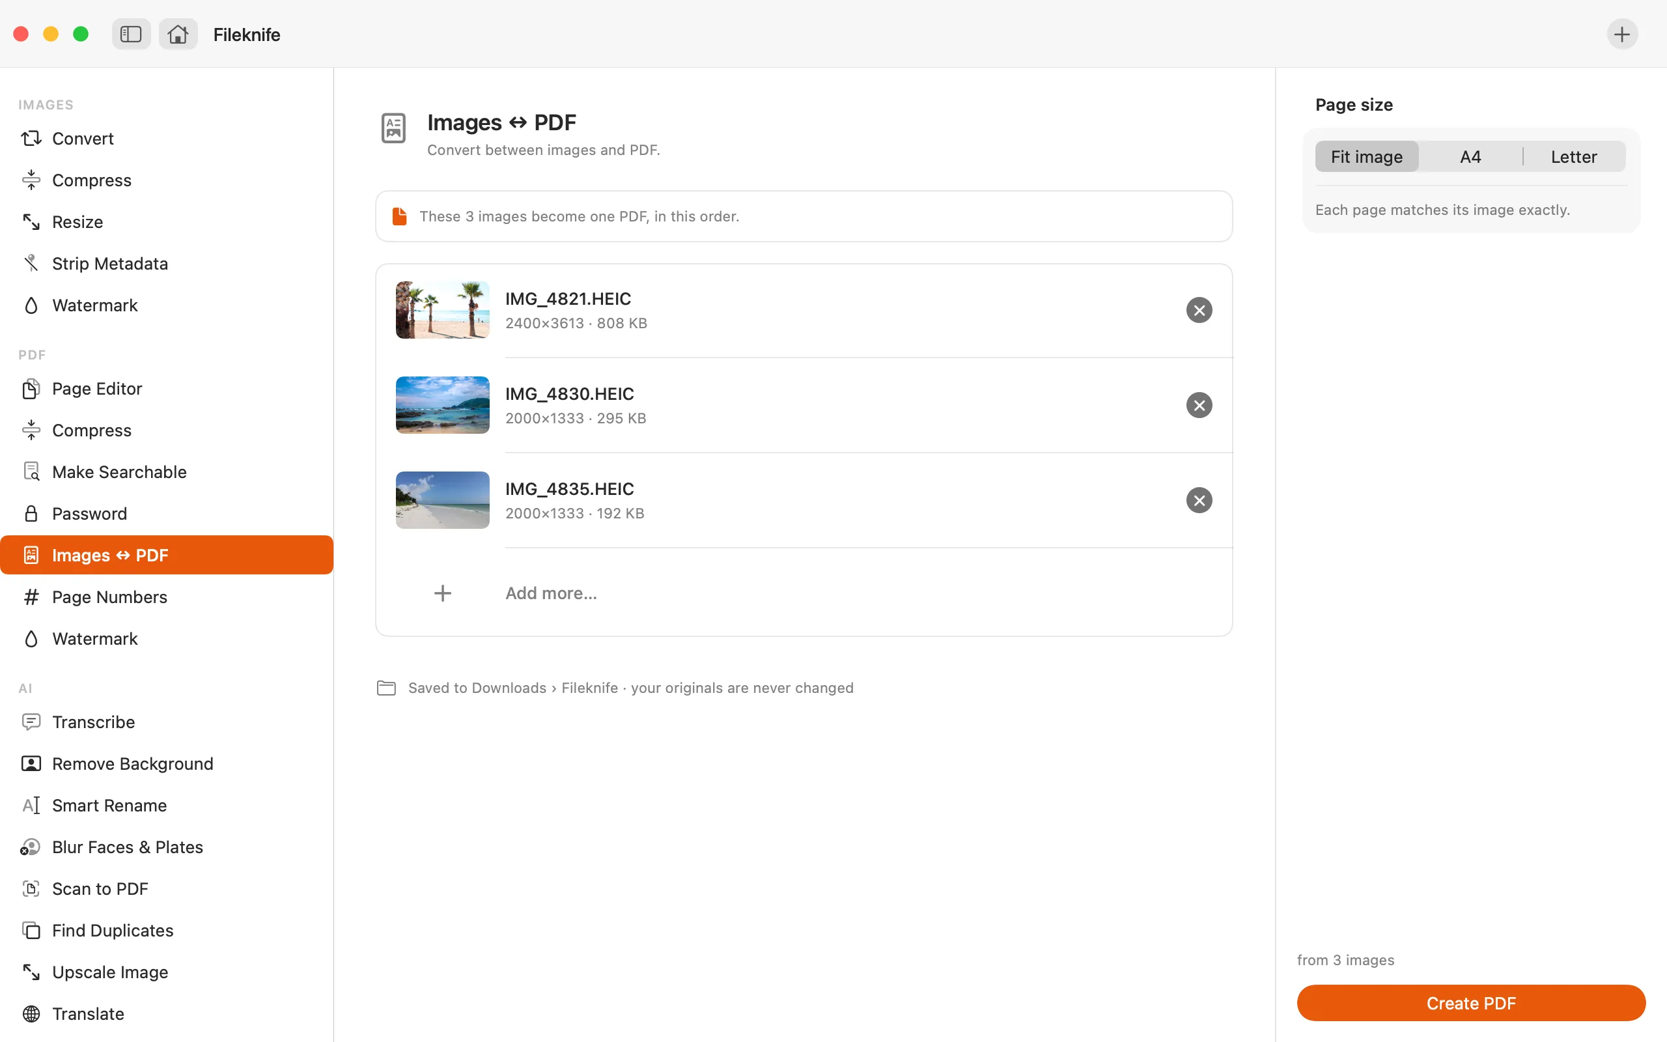1667x1042 pixels.
Task: Click the Images ↔ PDF header icon
Action: point(393,128)
